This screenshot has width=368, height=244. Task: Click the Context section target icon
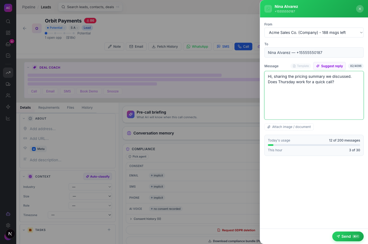(30, 176)
